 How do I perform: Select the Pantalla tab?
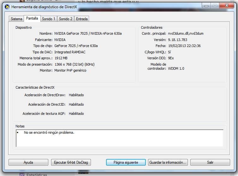tap(32, 19)
